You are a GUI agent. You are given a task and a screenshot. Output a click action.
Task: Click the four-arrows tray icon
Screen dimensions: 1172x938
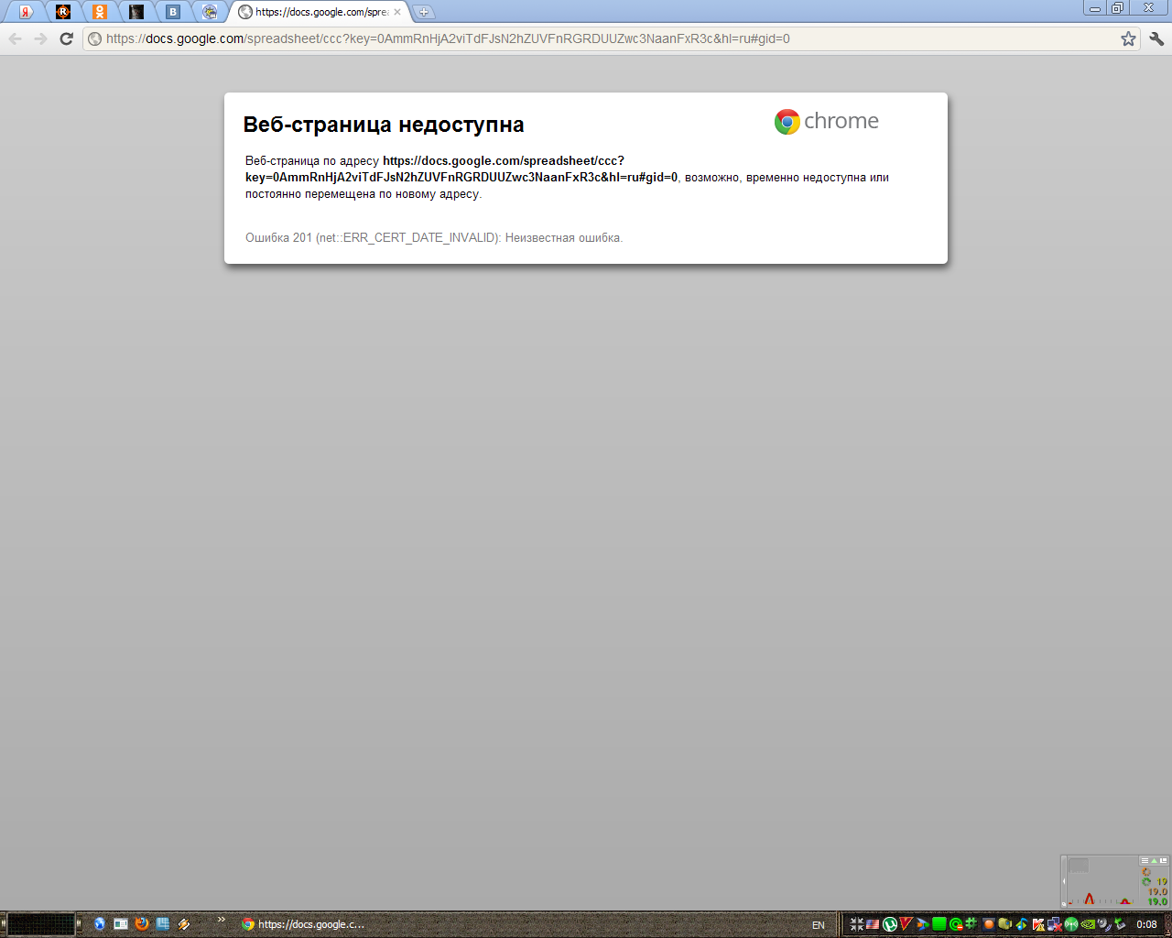[857, 924]
